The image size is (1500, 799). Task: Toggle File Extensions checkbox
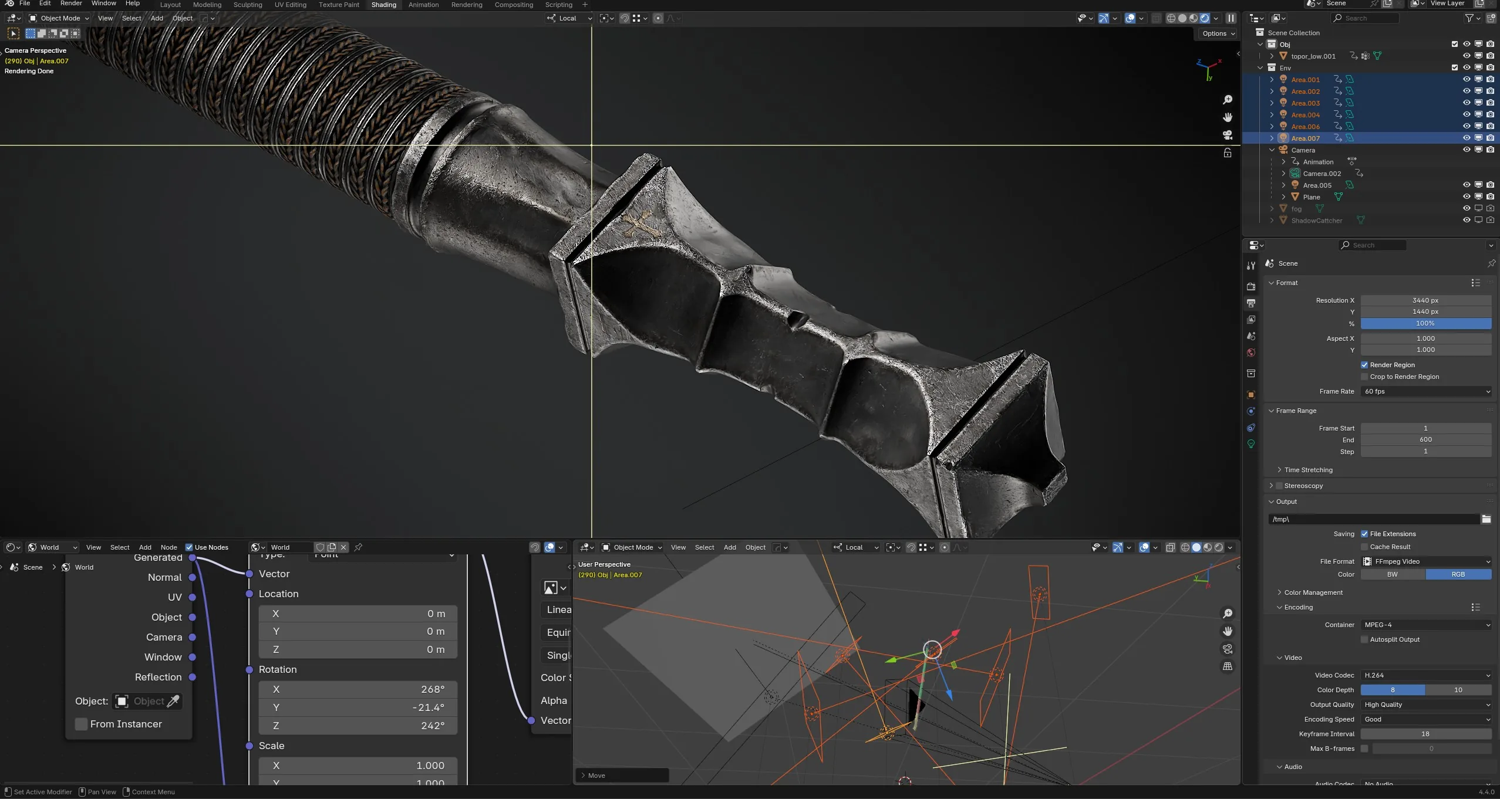pyautogui.click(x=1364, y=534)
